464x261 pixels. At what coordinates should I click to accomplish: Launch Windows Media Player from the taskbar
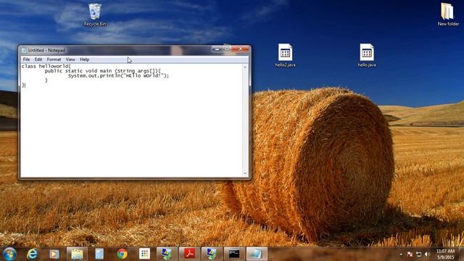[x=54, y=254]
